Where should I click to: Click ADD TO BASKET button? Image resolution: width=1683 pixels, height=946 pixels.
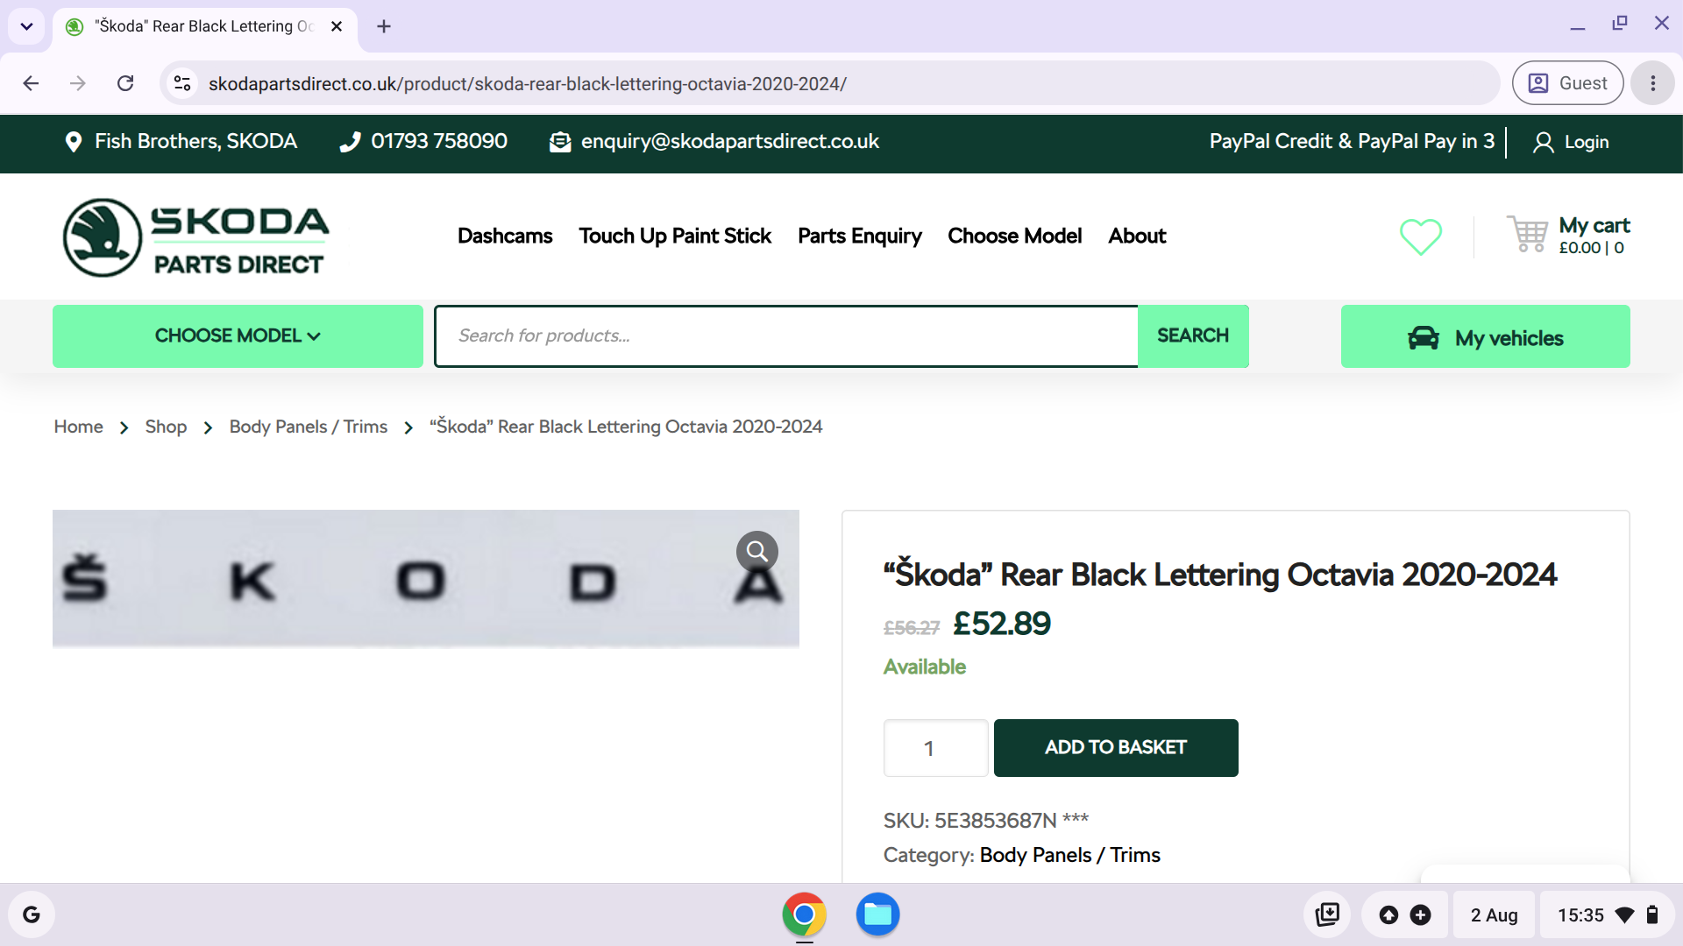point(1116,747)
